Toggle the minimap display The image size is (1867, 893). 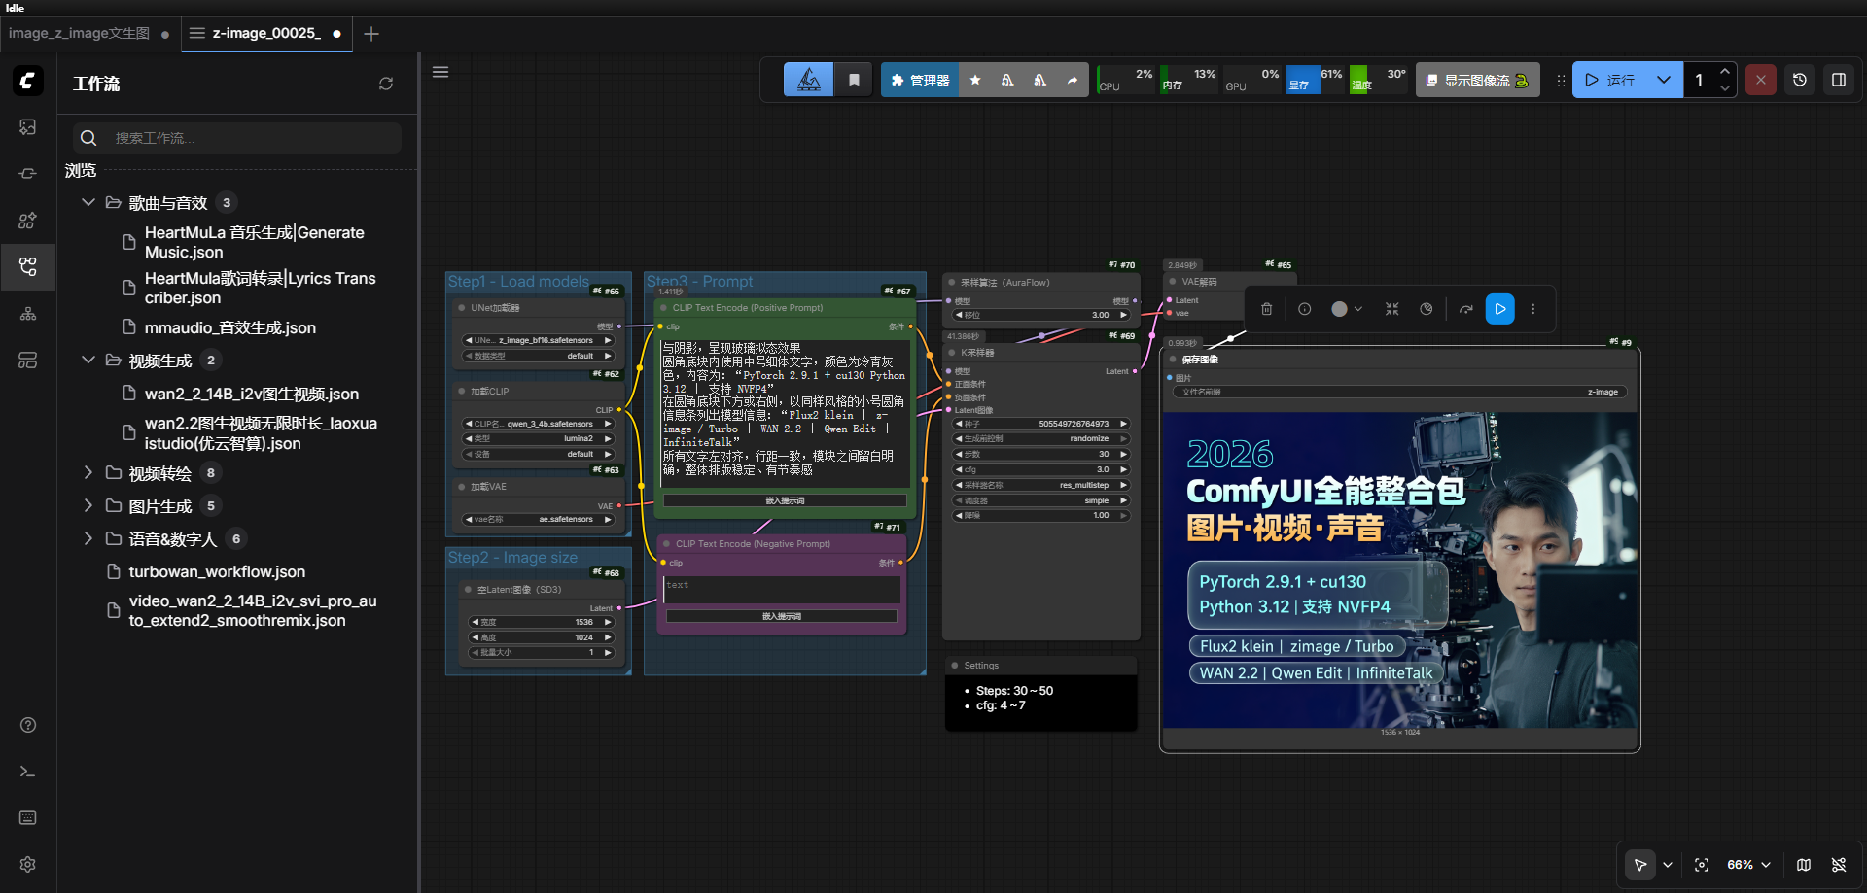pyautogui.click(x=1804, y=865)
